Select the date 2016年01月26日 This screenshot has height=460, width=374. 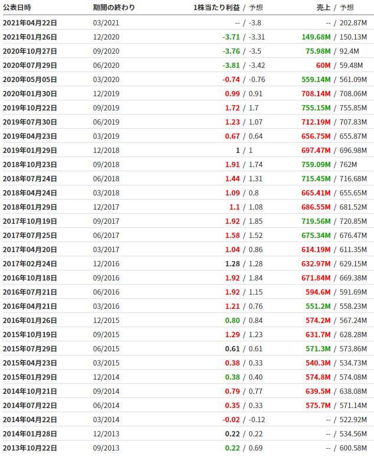pos(30,321)
